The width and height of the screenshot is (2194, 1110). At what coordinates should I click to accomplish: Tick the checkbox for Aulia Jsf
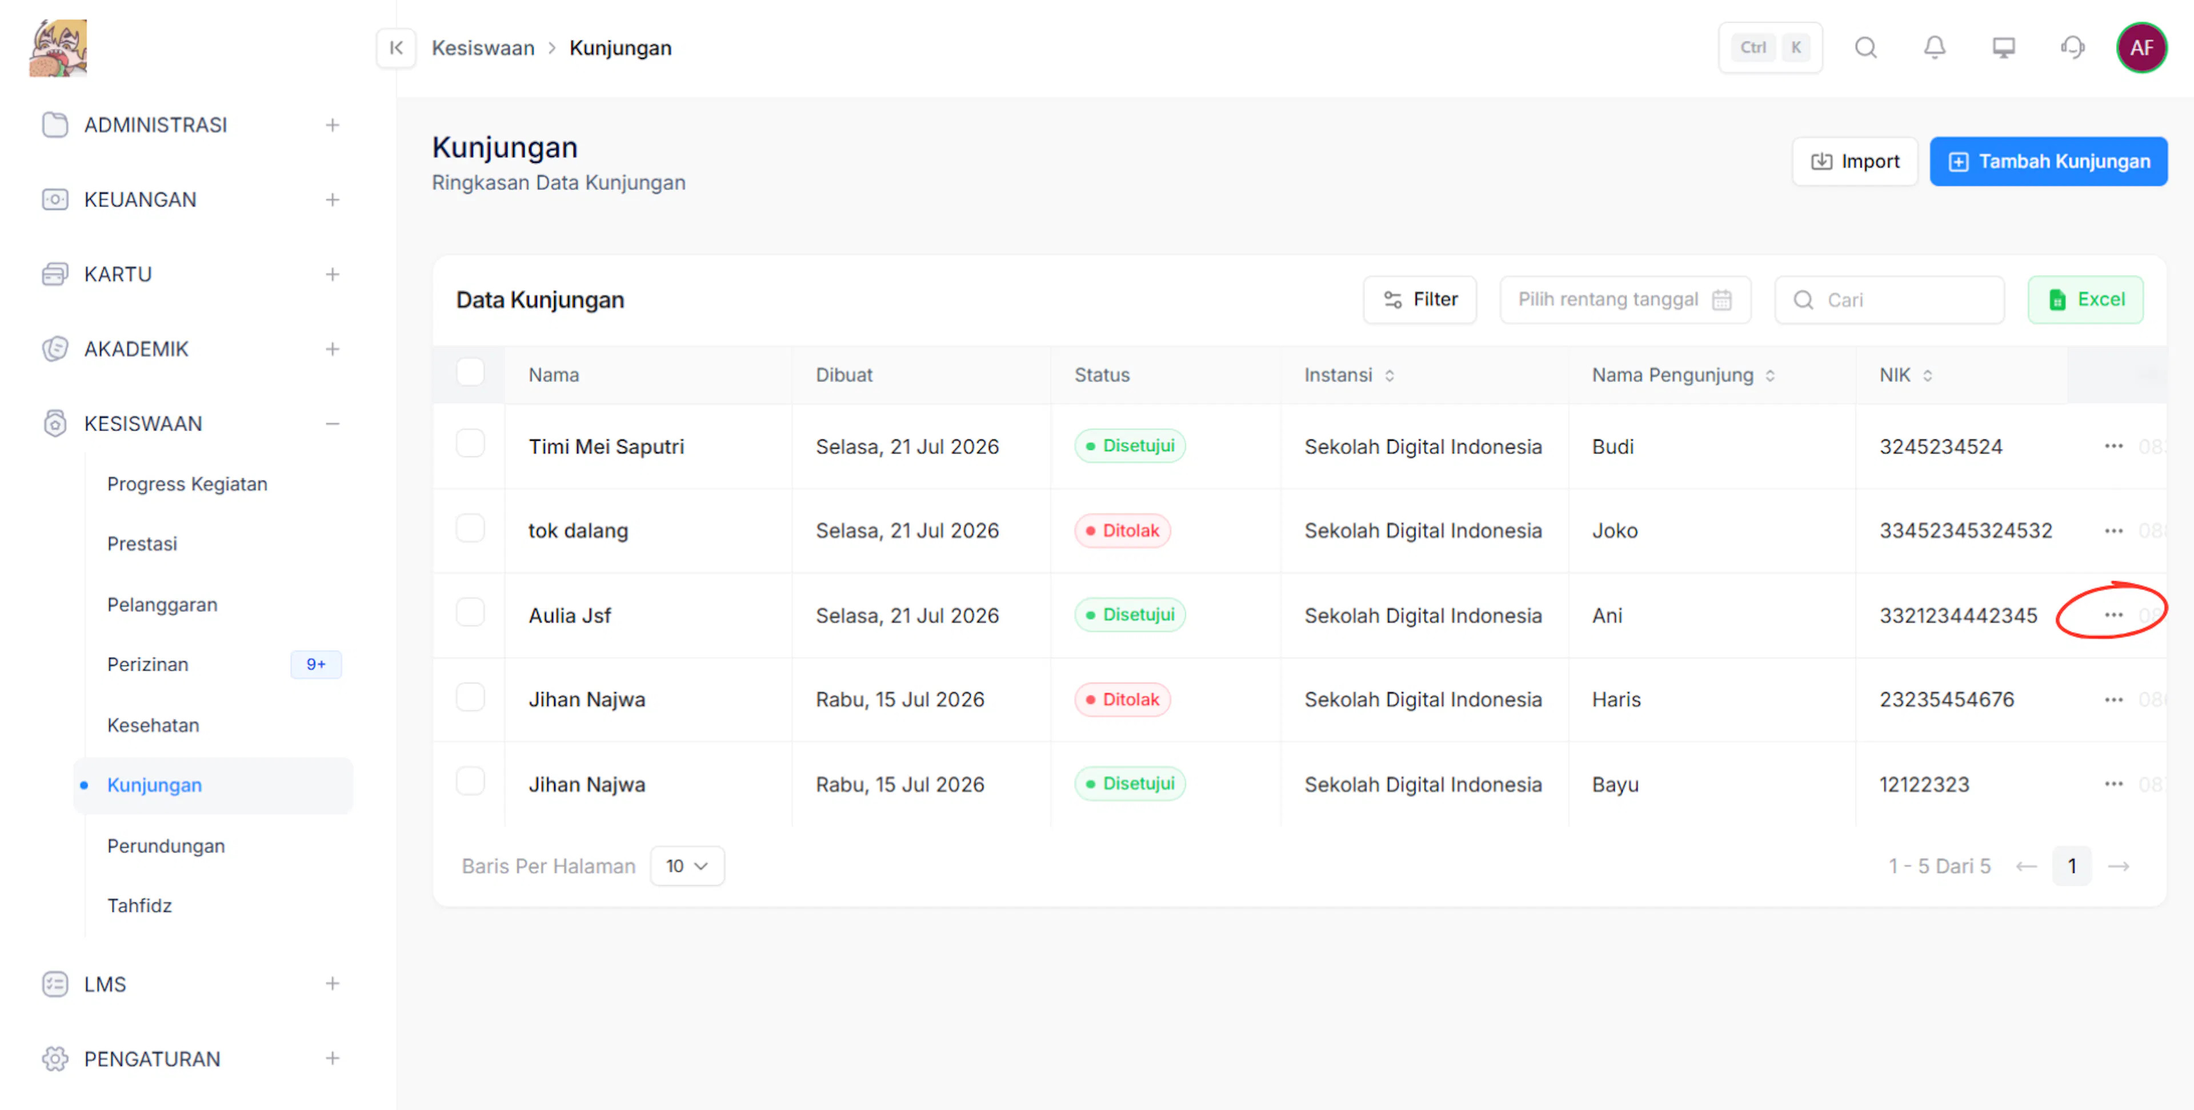(470, 612)
